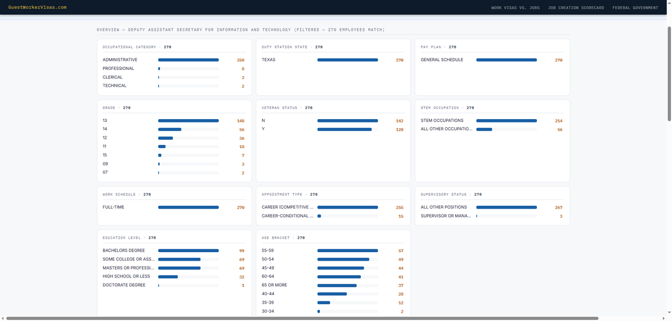Filter by age bracket 40-44

[333, 294]
